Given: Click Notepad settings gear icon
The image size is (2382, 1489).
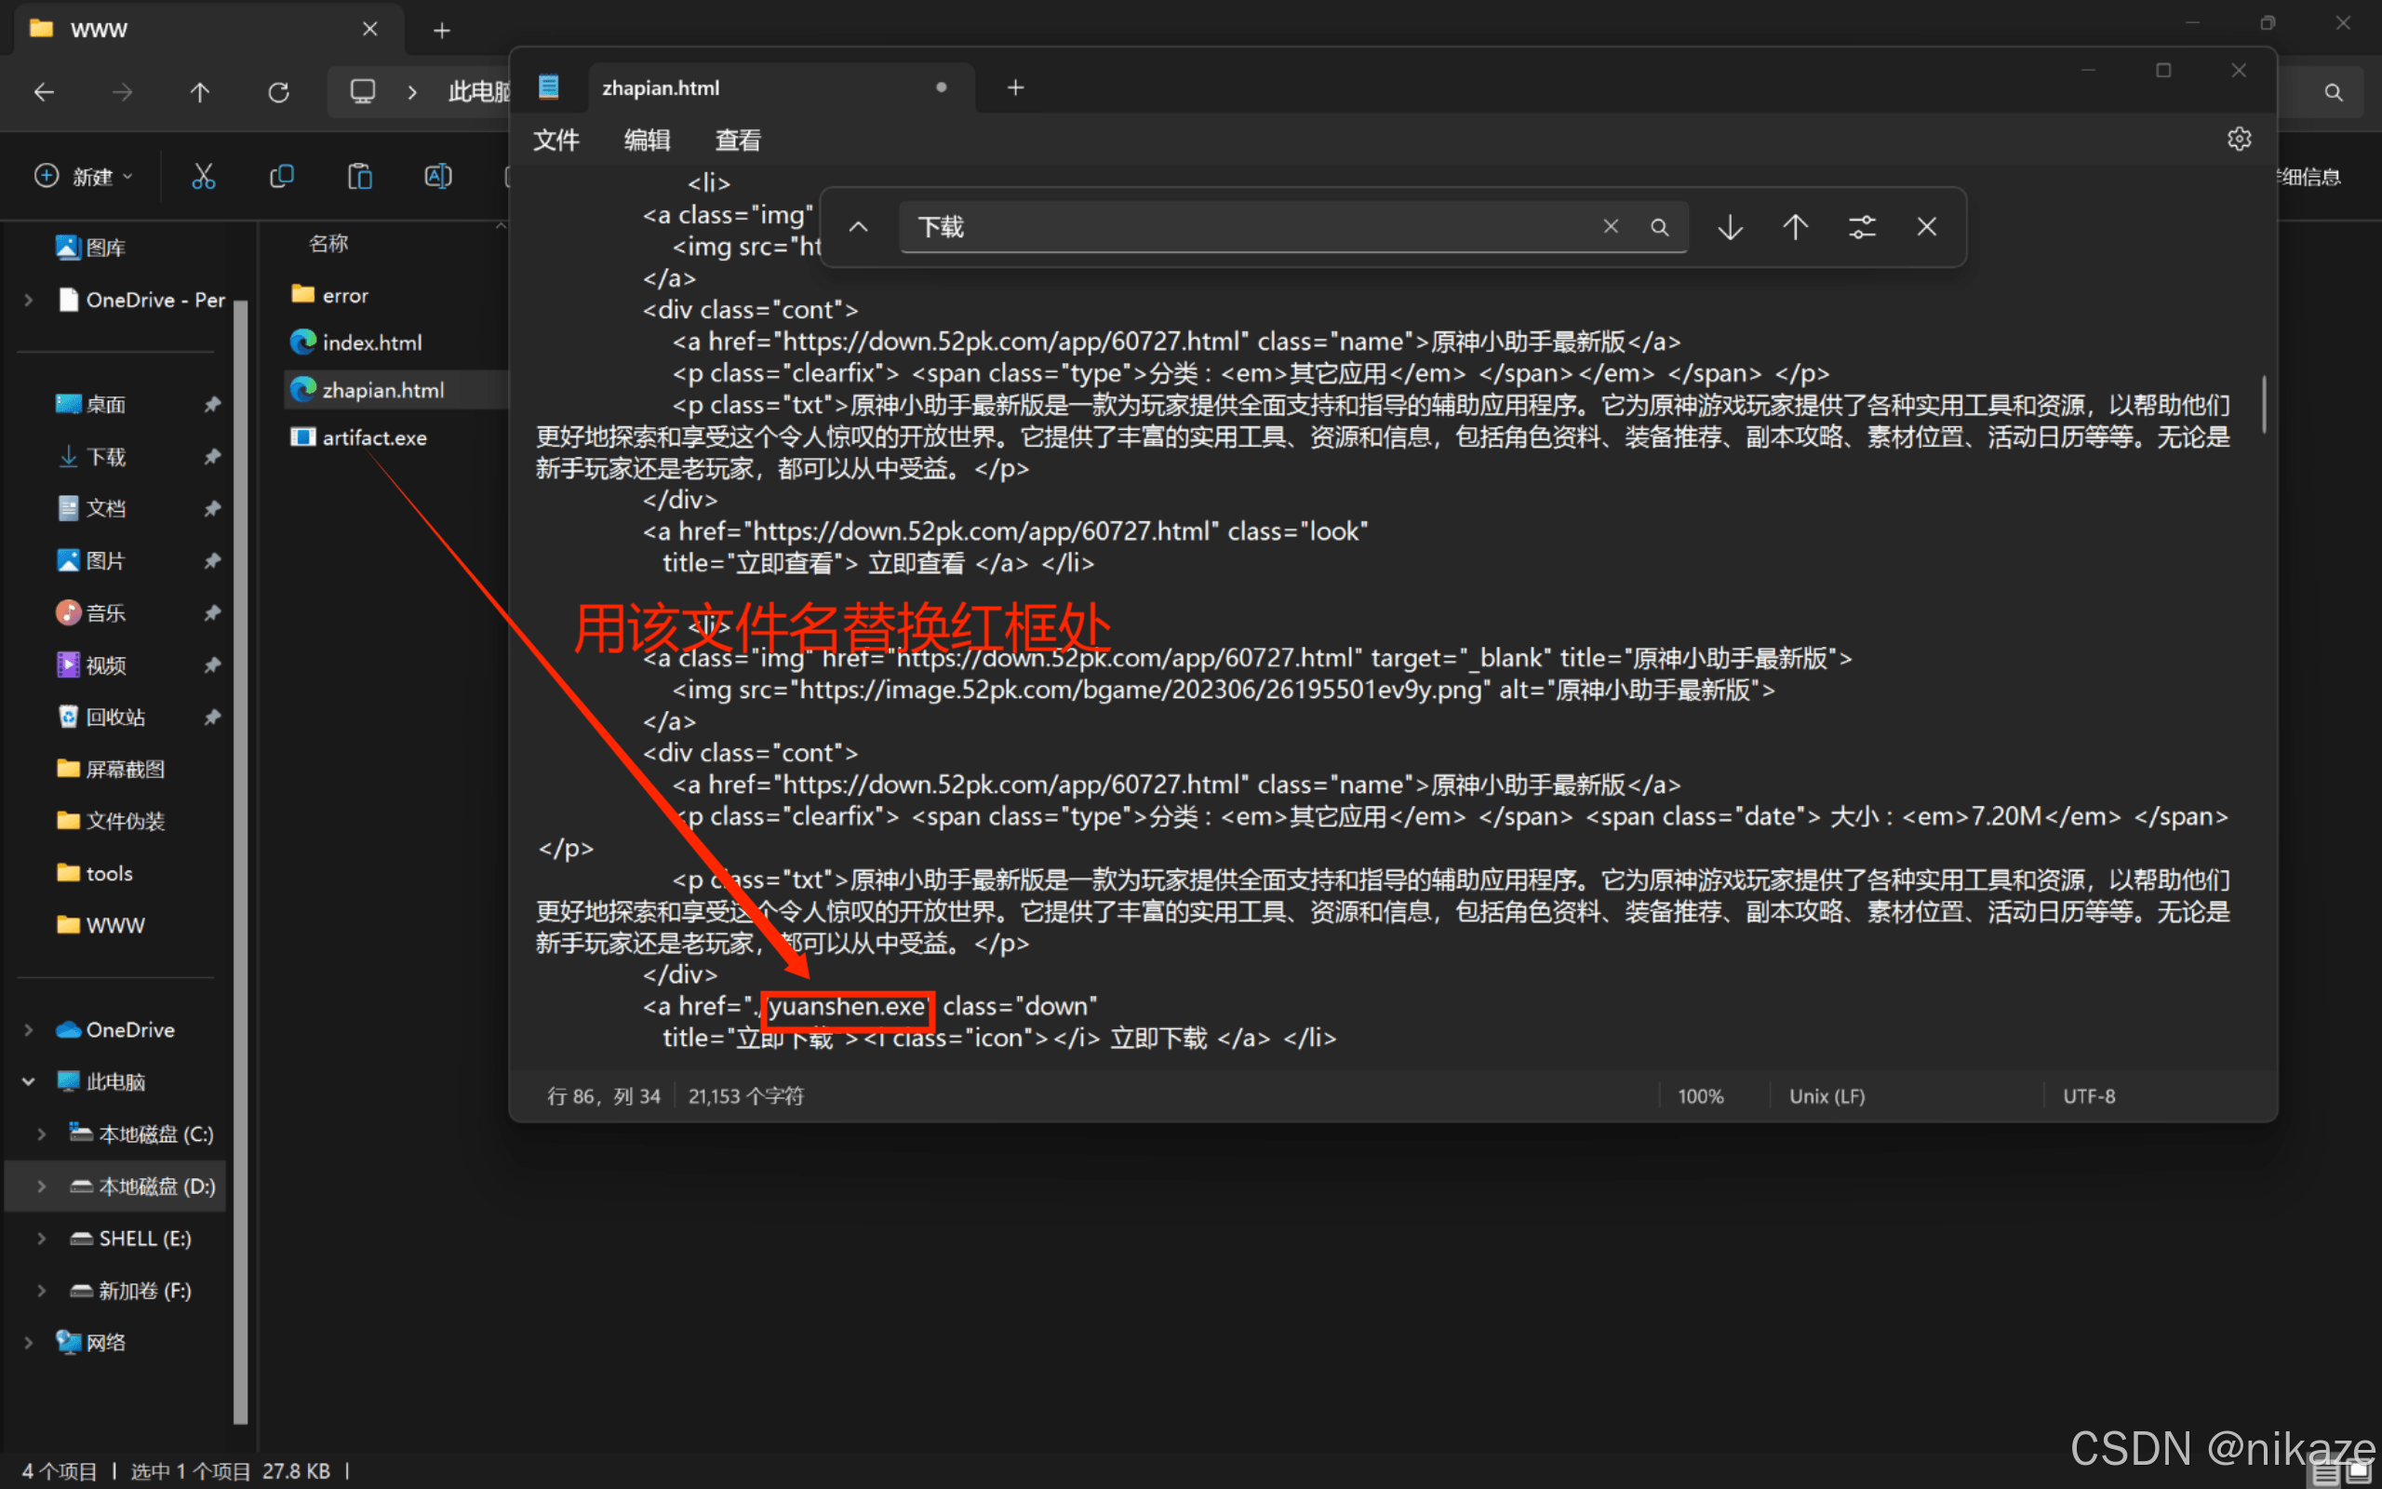Looking at the screenshot, I should 2239,139.
